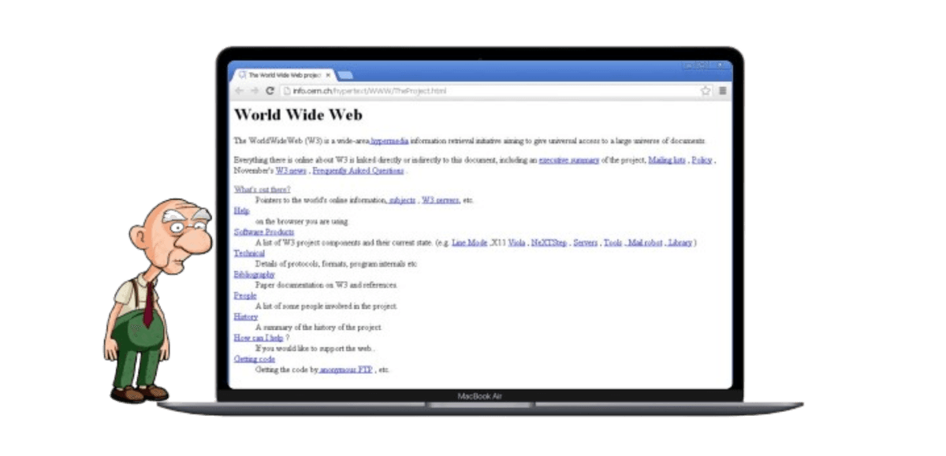Bookmark this page with the star icon
The image size is (946, 456).
pos(706,91)
